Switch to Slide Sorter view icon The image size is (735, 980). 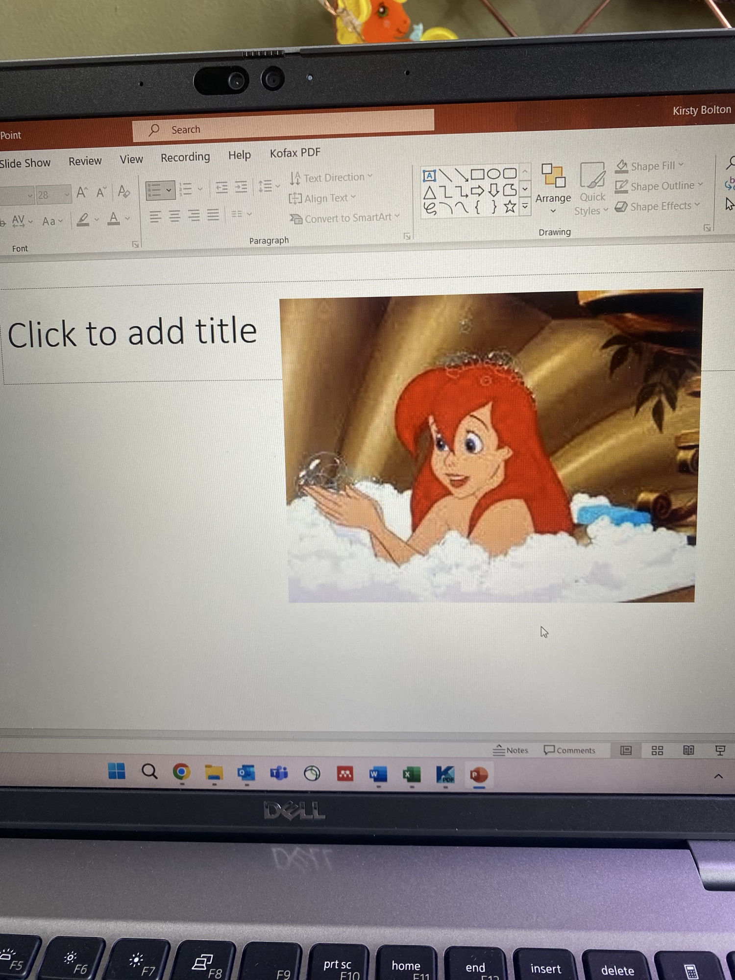coord(657,750)
